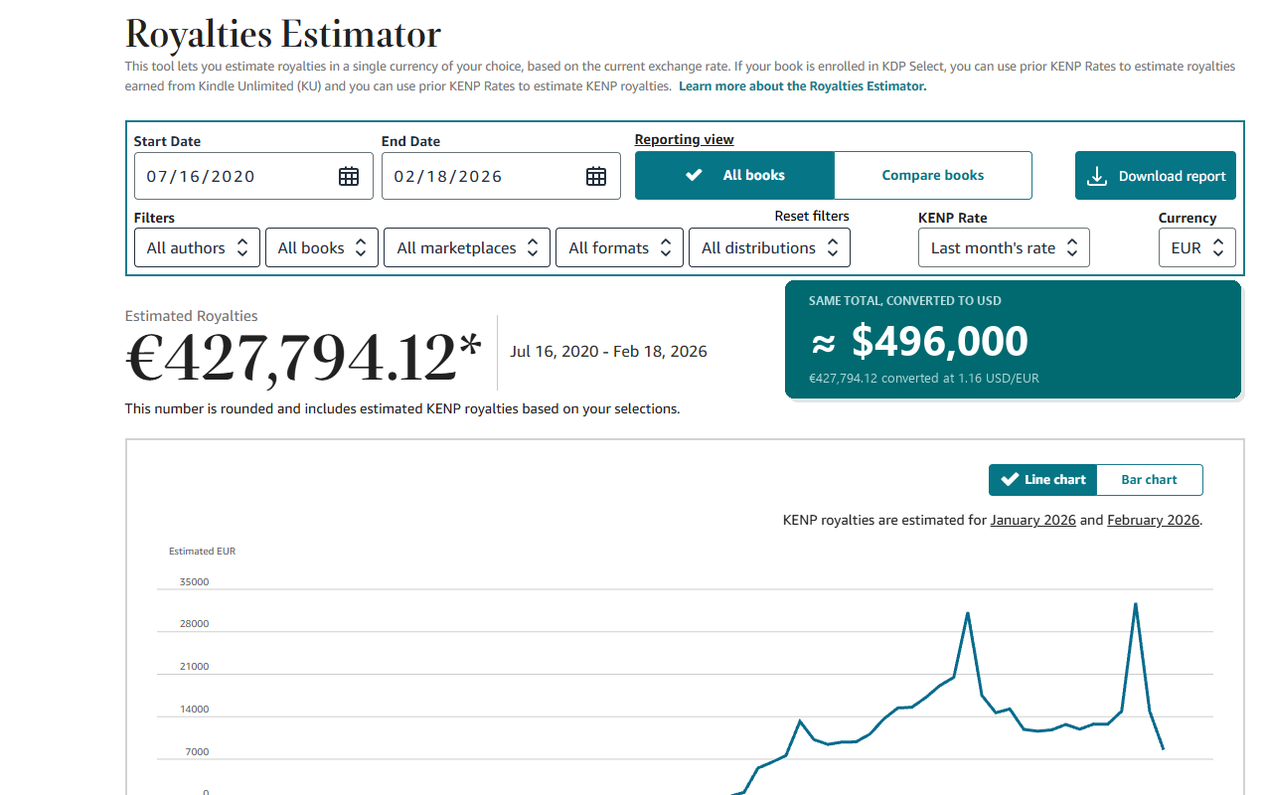Click the February 2026 link
This screenshot has height=795, width=1266.
pos(1153,520)
